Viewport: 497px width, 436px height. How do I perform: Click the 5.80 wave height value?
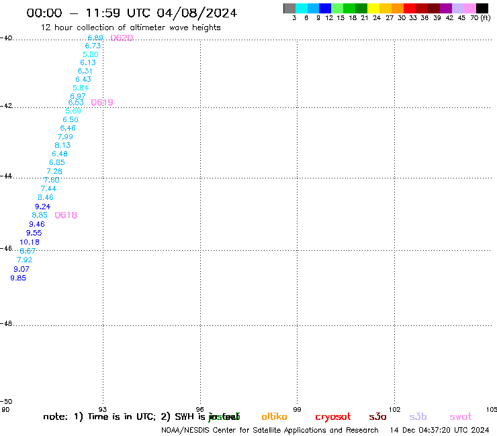point(91,54)
